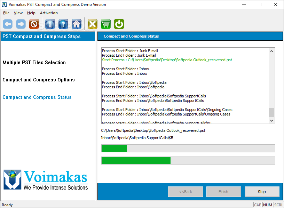Open the Help menu
284x208 pixels.
tap(31, 13)
